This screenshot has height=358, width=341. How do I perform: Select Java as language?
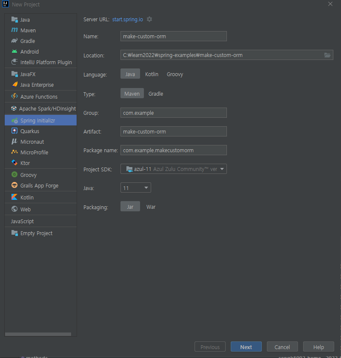pyautogui.click(x=130, y=74)
